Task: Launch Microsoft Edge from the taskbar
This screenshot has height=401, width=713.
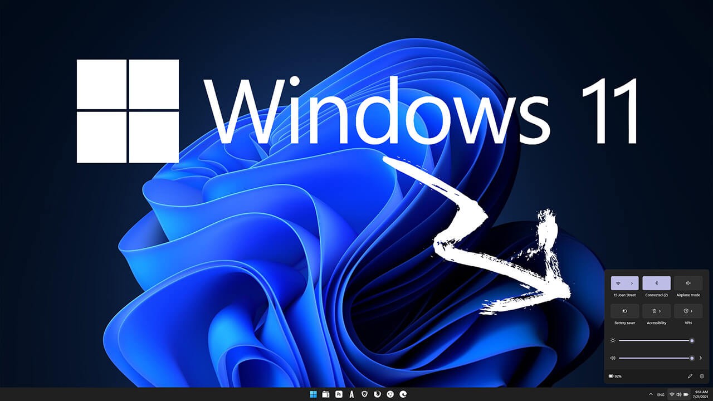Action: [403, 394]
